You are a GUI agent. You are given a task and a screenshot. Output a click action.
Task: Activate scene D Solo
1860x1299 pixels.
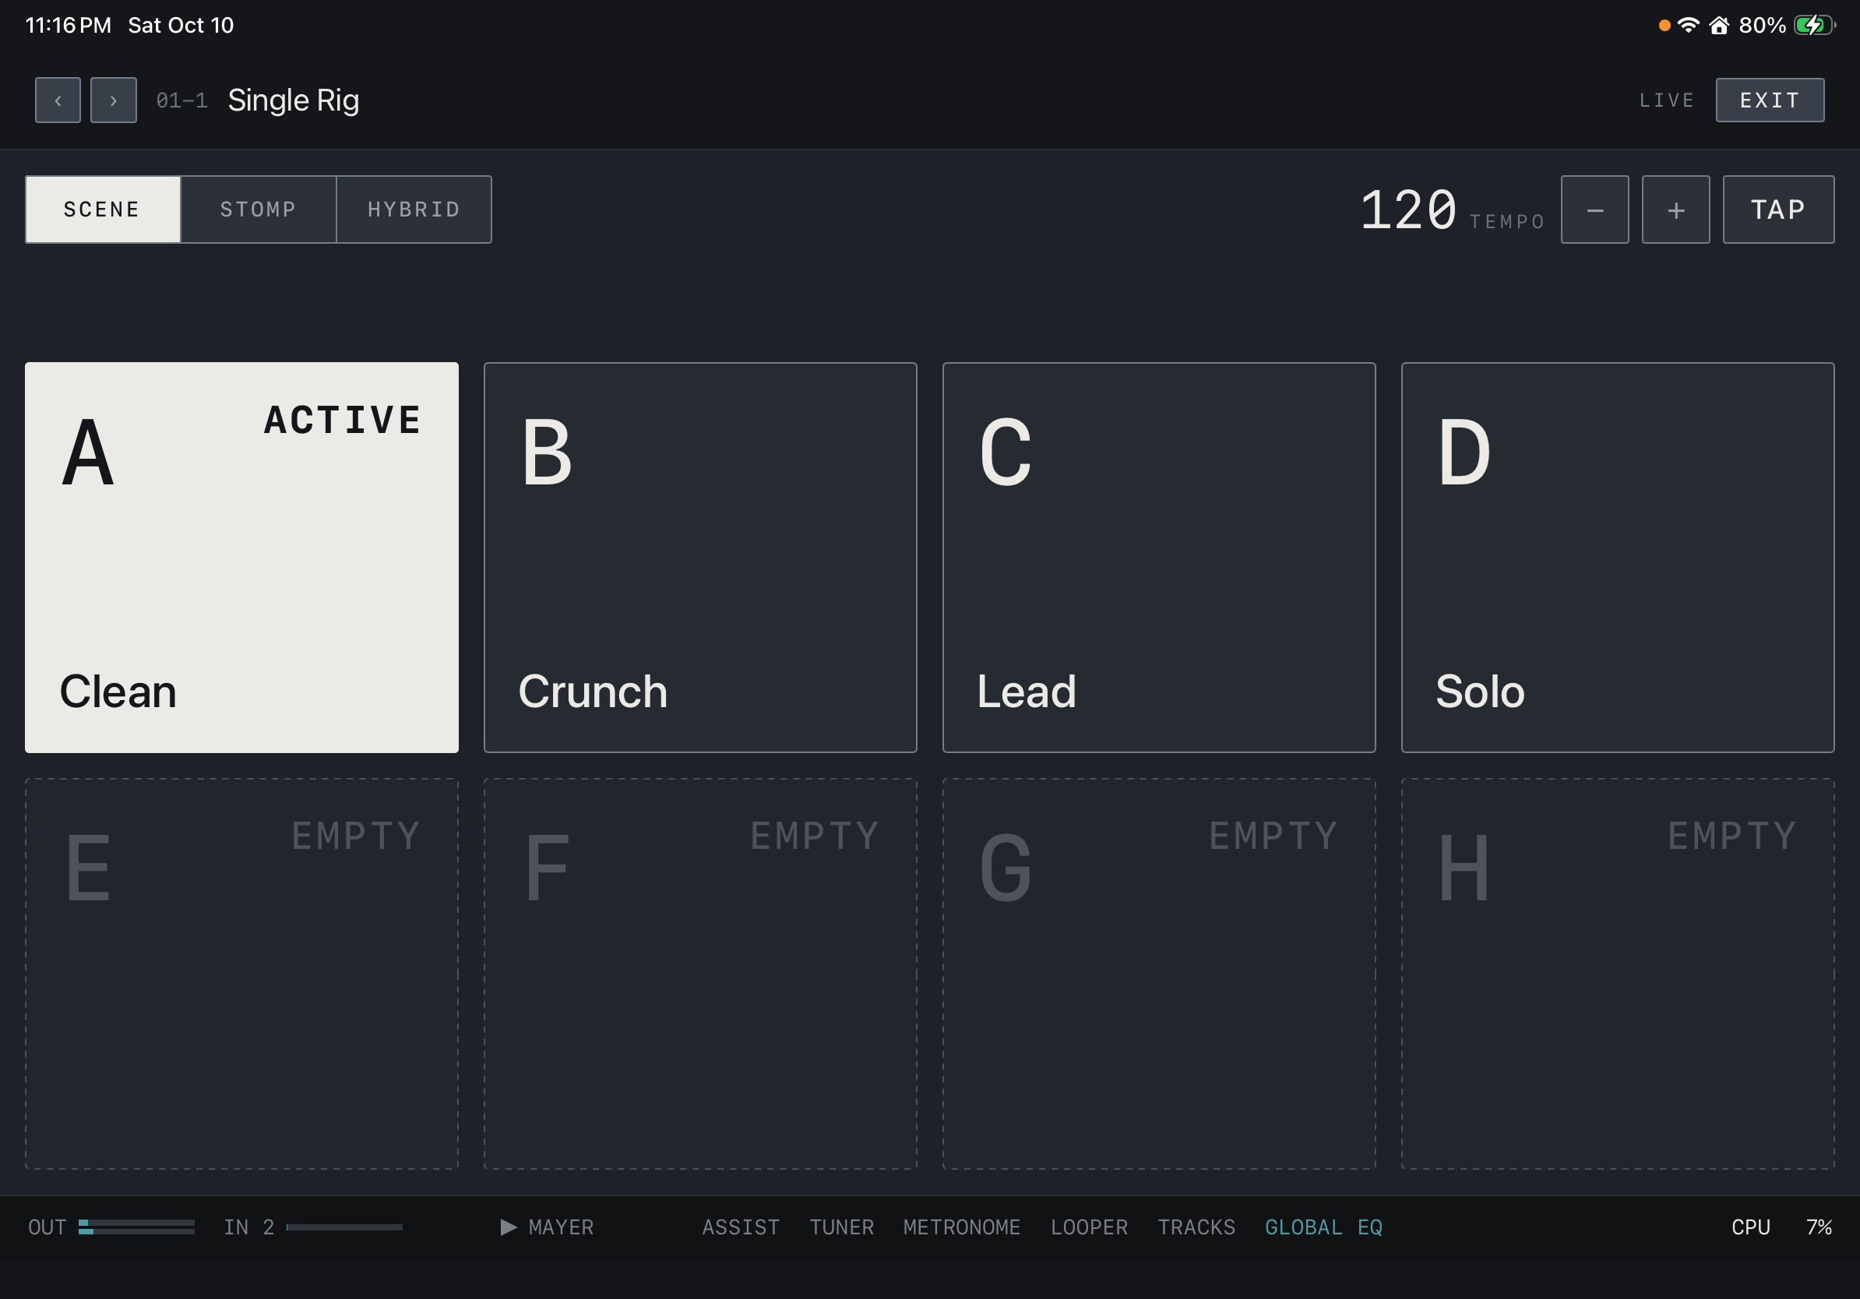(x=1617, y=557)
